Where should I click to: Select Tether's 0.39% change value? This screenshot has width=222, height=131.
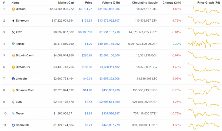177,44
